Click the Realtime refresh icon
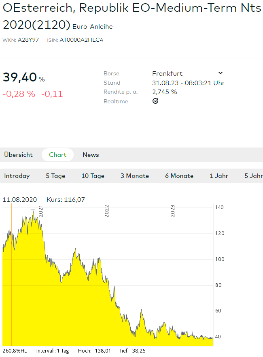 (155, 101)
